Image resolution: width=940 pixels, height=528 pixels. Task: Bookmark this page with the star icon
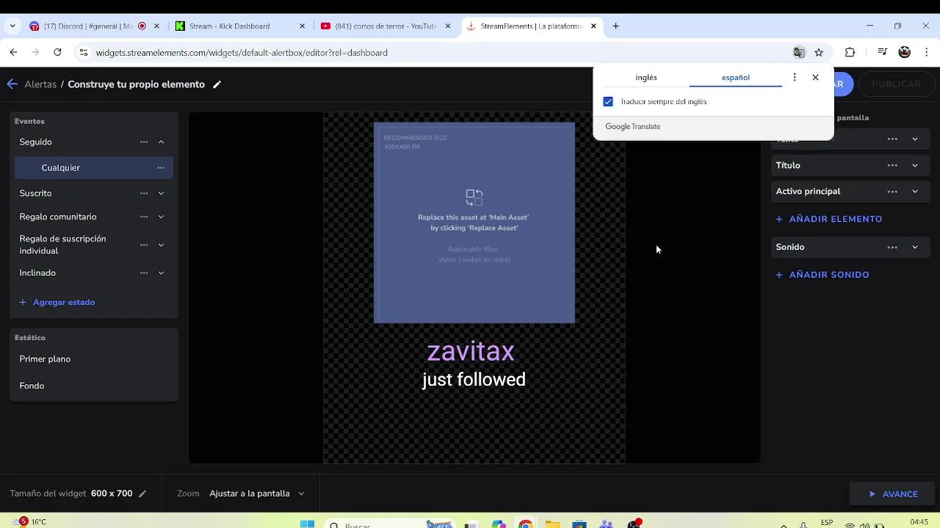pos(819,53)
